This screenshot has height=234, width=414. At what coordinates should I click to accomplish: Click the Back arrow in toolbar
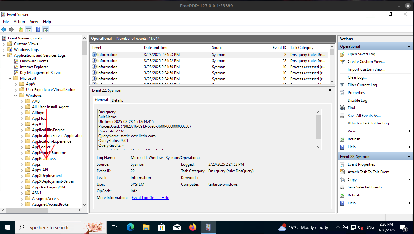[4, 30]
